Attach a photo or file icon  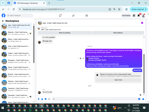42,99
